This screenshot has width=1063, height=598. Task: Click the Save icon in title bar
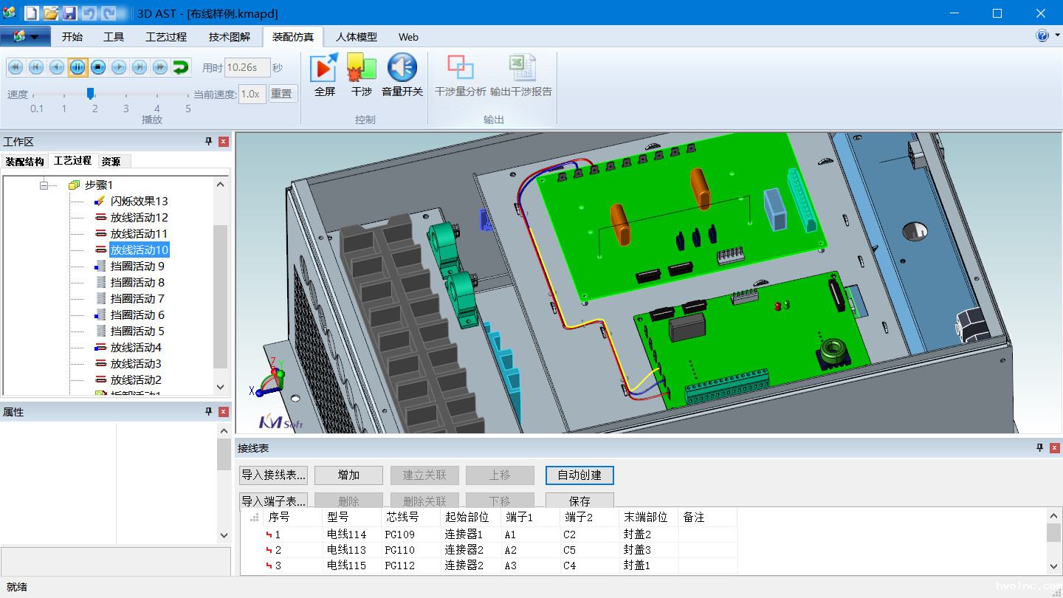coord(69,13)
